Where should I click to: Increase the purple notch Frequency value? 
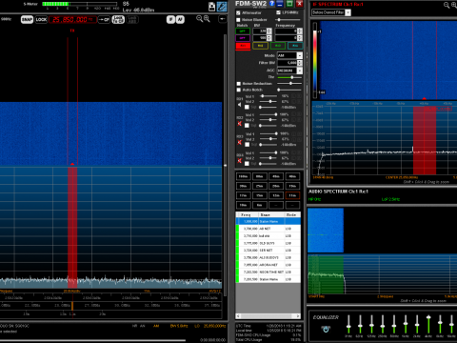(x=300, y=36)
